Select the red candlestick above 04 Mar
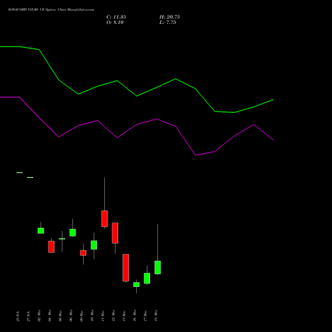The width and height of the screenshot is (332, 332). 51,247
